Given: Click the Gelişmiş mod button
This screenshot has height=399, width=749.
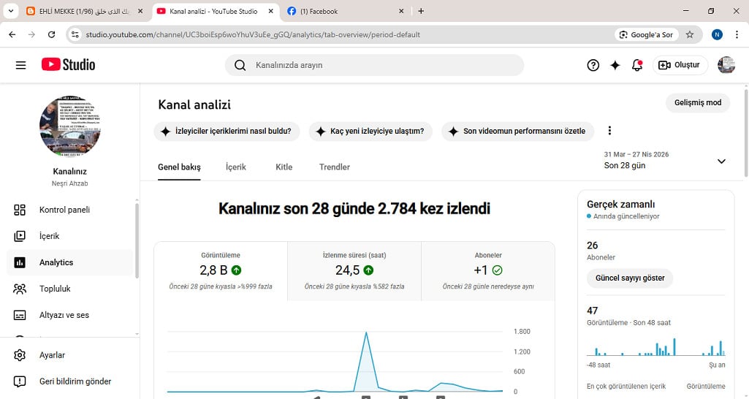Looking at the screenshot, I should 697,103.
